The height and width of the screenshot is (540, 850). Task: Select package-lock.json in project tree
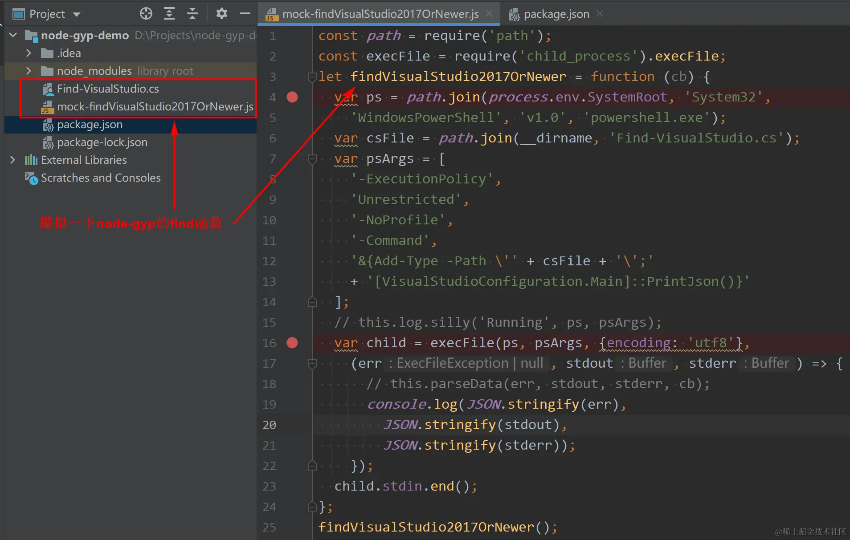[x=102, y=142]
